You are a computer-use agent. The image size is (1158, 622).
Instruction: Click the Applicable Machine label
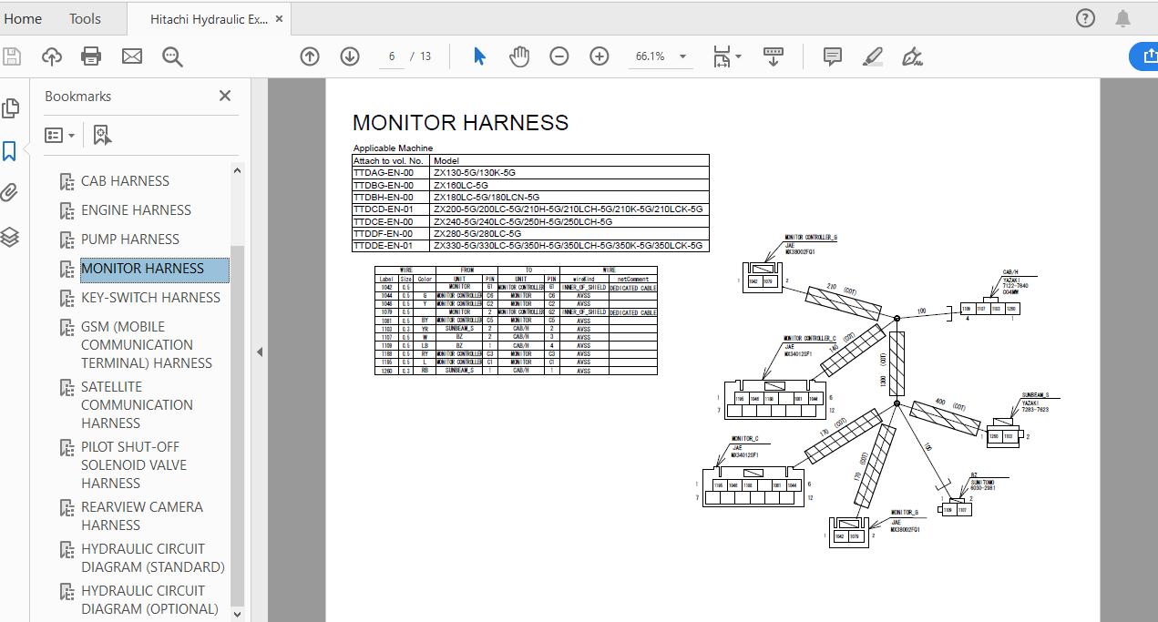point(393,148)
